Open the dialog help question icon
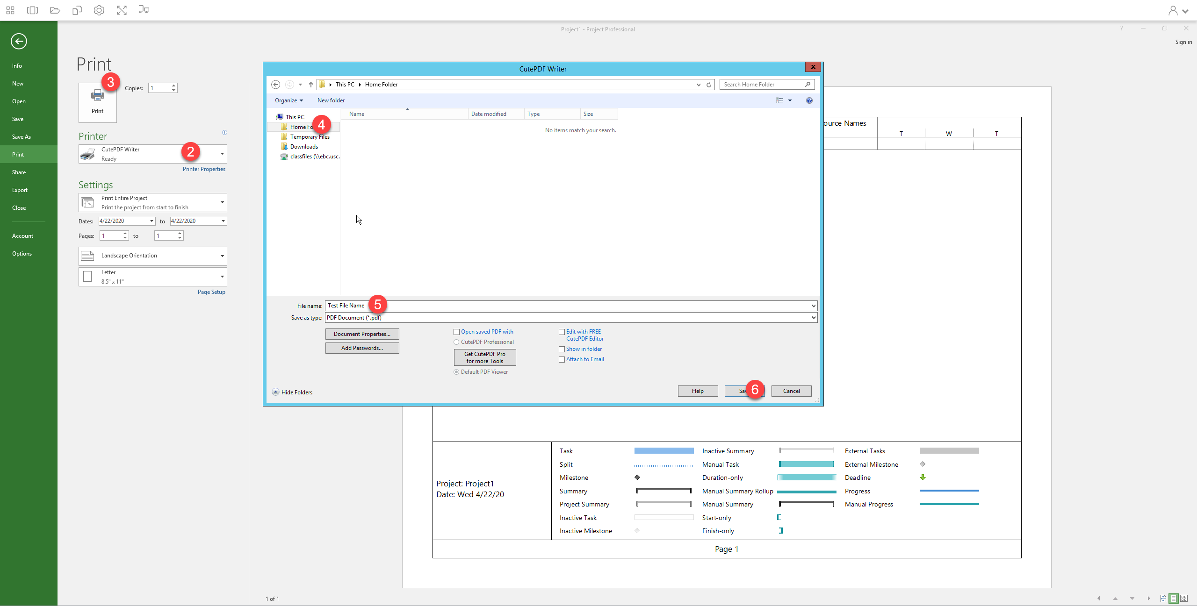This screenshot has height=606, width=1197. (809, 100)
